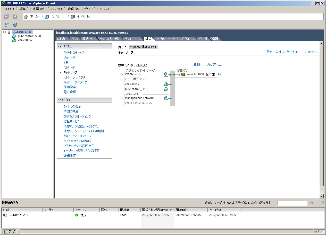Click the info bubble left of Management Network

point(122,98)
